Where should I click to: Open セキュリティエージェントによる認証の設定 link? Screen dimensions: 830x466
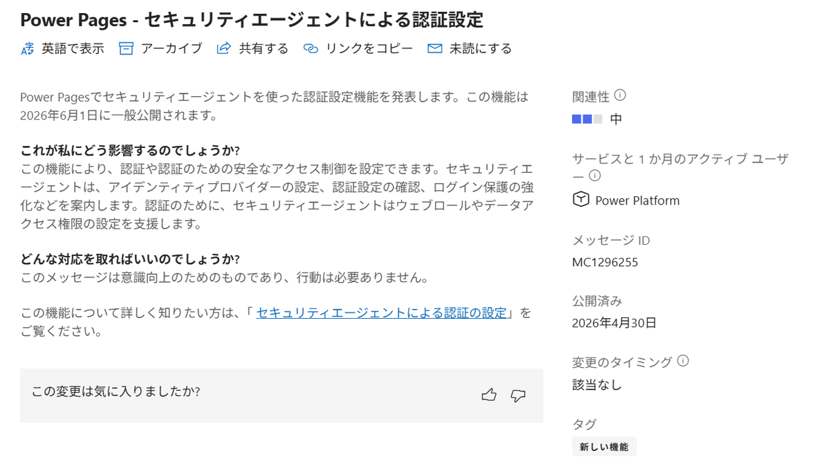pos(381,313)
